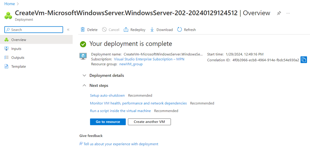Click the Recommended tag beside Setup auto-shutdown

pos(140,96)
